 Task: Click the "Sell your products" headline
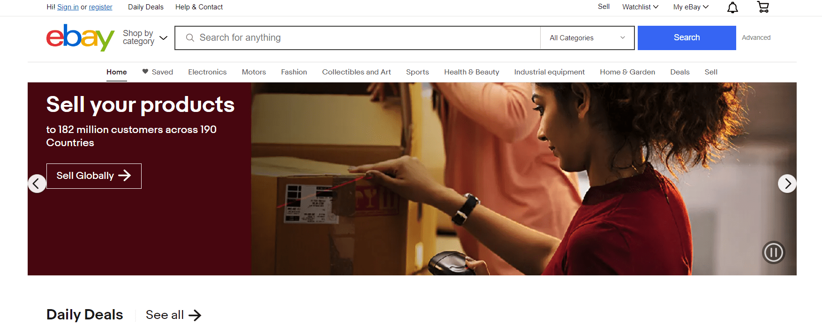(x=140, y=104)
